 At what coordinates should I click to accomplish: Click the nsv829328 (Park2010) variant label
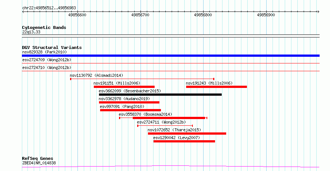point(44,52)
